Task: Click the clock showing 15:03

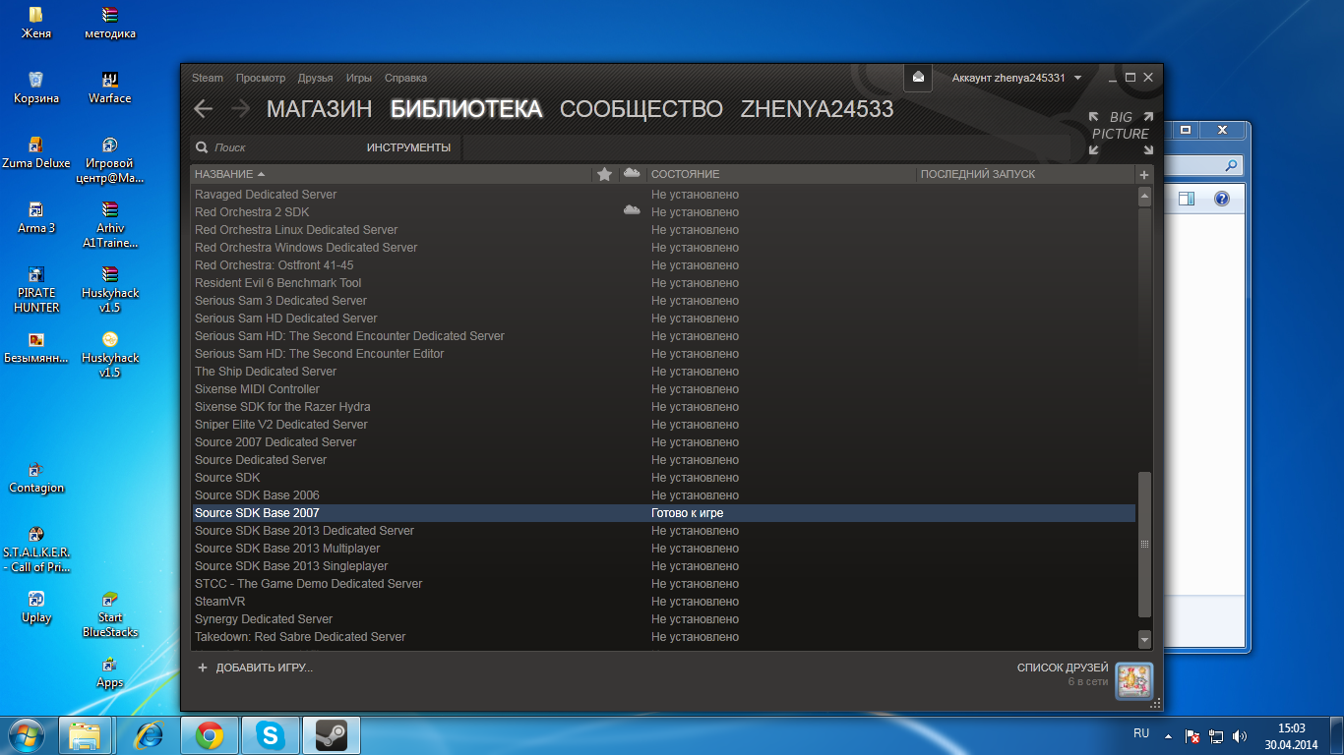Action: 1291,728
